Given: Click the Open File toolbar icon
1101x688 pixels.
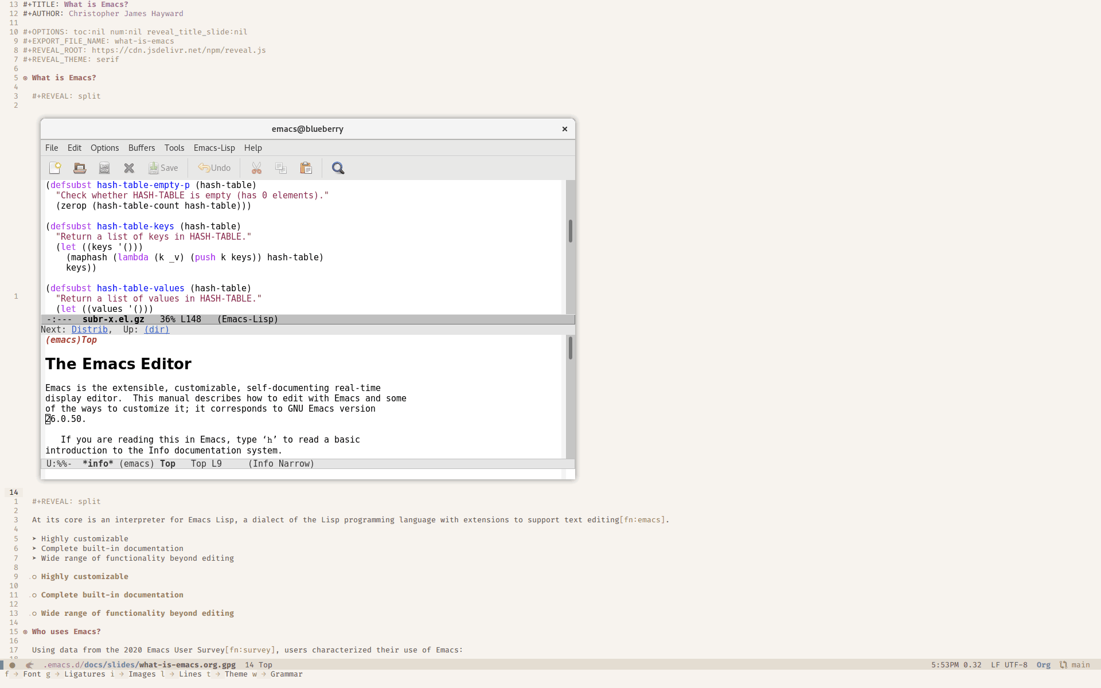Looking at the screenshot, I should click(x=79, y=167).
